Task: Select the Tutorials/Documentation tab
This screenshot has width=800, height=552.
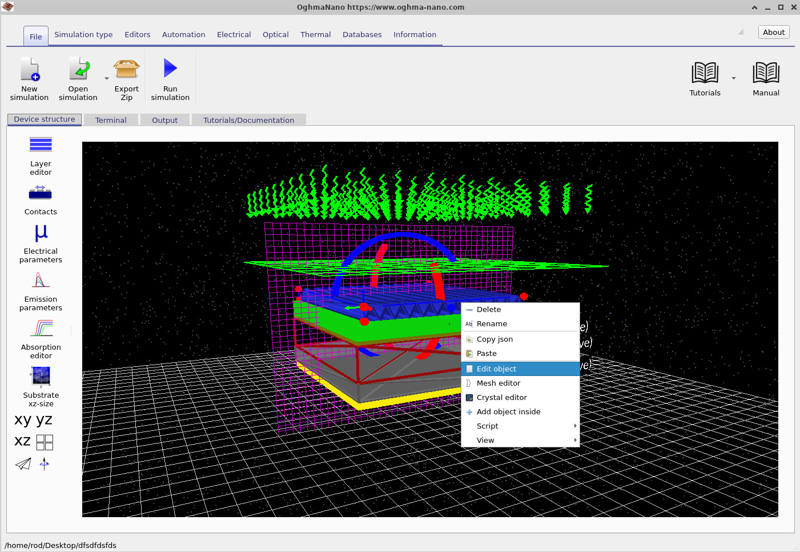Action: [x=248, y=120]
